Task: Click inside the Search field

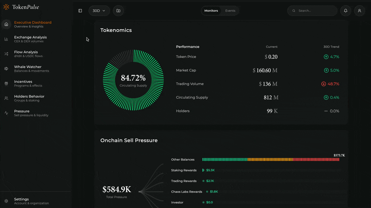Action: [x=312, y=10]
